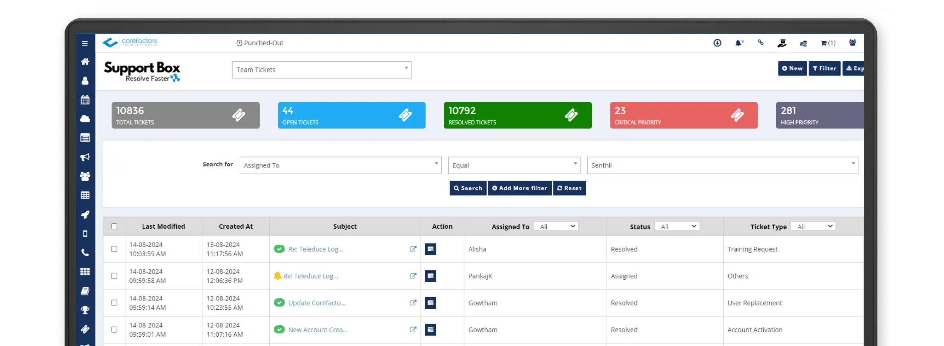Click action icon in Alisha's ticket row
Screen dimensions: 944x346
(x=431, y=249)
